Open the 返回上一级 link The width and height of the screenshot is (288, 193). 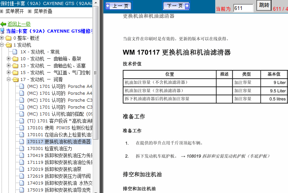coord(19,24)
